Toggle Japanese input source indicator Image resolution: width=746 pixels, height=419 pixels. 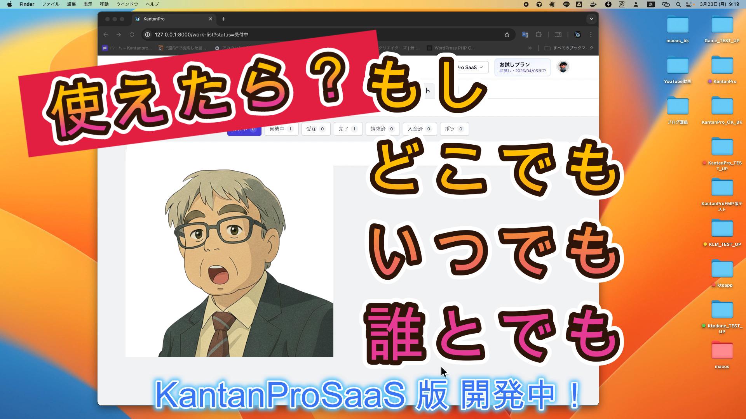[x=650, y=4]
